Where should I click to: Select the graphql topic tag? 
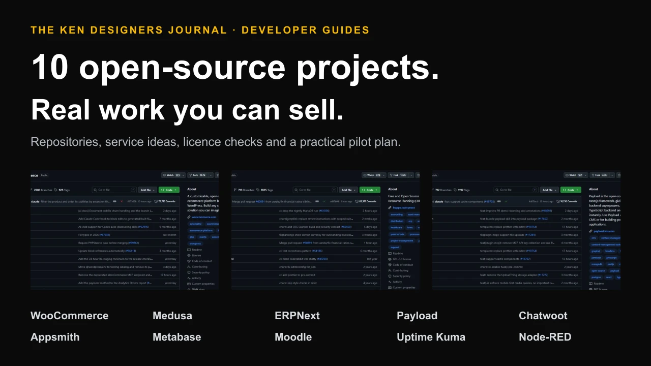pyautogui.click(x=596, y=251)
